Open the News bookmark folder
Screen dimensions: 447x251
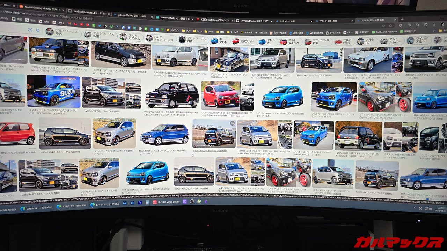(210, 31)
